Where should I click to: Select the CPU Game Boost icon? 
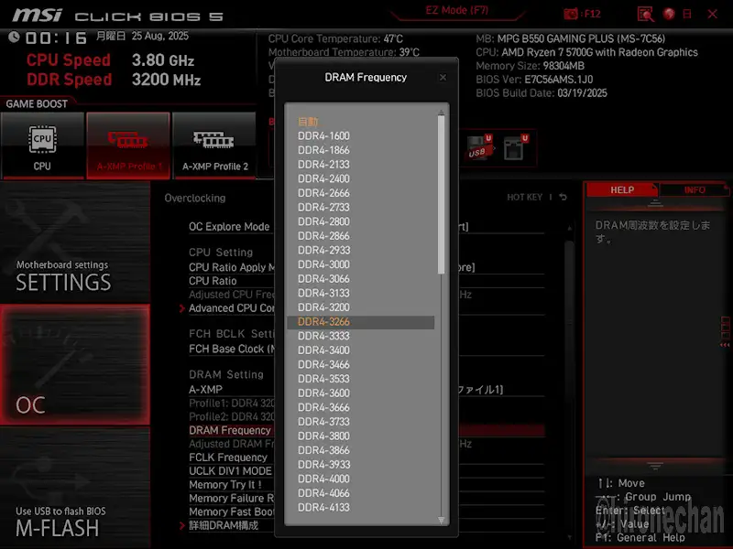coord(42,145)
